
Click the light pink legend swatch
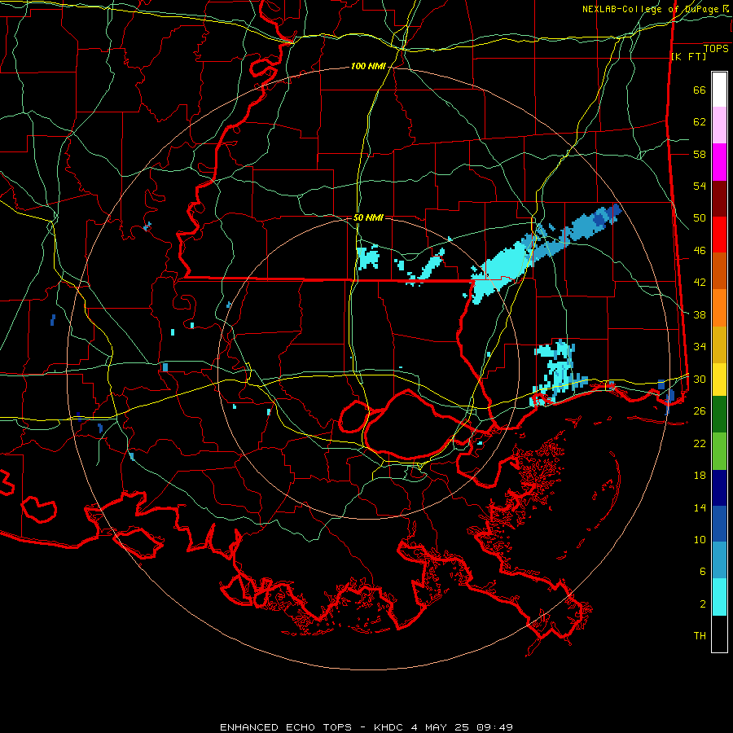tap(719, 125)
